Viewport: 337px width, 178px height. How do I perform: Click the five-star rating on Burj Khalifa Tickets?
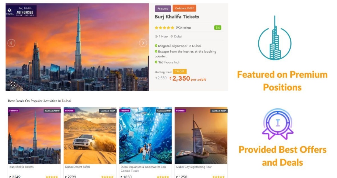(164, 28)
